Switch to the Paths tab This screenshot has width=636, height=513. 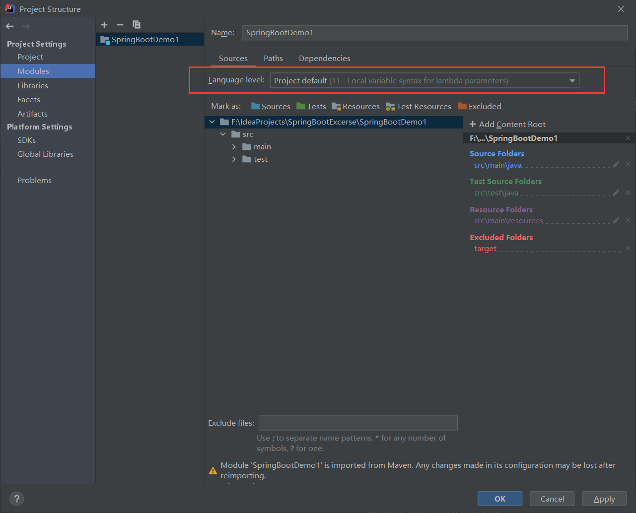pyautogui.click(x=273, y=58)
